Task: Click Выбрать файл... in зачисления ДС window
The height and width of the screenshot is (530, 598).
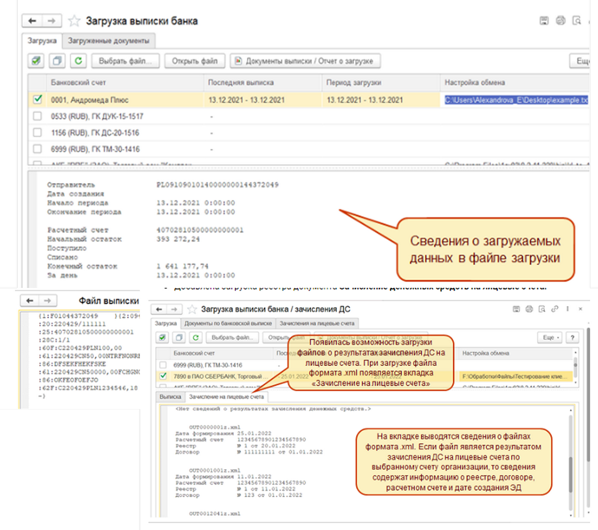Action: coord(232,337)
